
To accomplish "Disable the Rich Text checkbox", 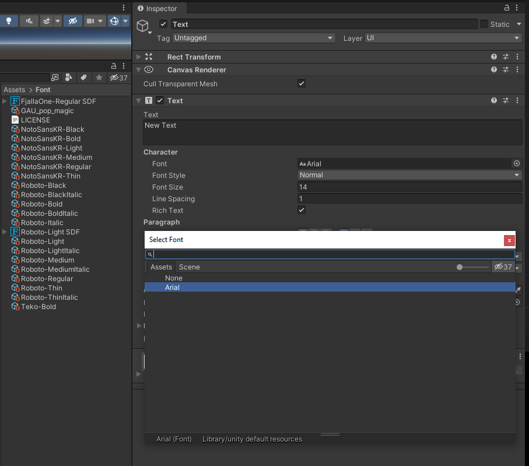I will pos(302,211).
